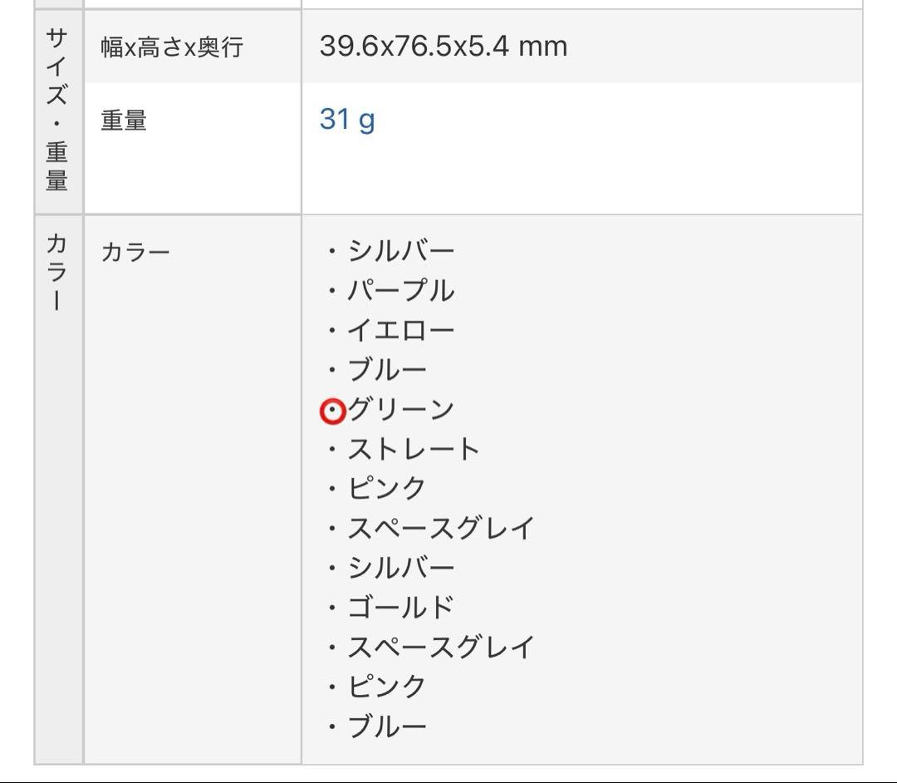This screenshot has width=897, height=783.
Task: Select the グリーン color entry
Action: pyautogui.click(x=400, y=410)
